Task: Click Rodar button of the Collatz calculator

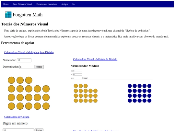Action: click(x=39, y=130)
